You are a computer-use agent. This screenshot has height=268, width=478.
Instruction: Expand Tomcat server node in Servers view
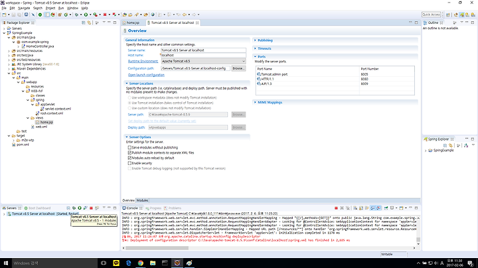point(4,214)
